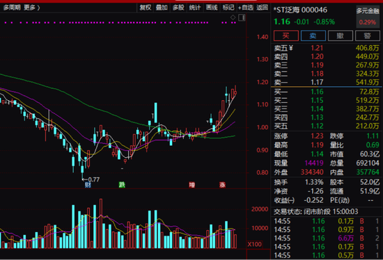Viewport: 383px width, 260px height.
Task: Click the diamond marker icon above chart
Action: (233, 17)
